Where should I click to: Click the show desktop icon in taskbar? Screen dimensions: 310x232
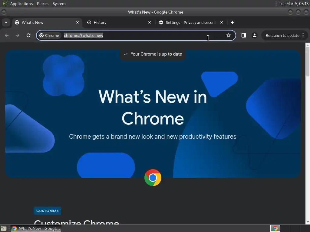click(x=4, y=228)
